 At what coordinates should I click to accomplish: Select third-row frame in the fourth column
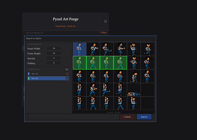pyautogui.click(x=120, y=76)
